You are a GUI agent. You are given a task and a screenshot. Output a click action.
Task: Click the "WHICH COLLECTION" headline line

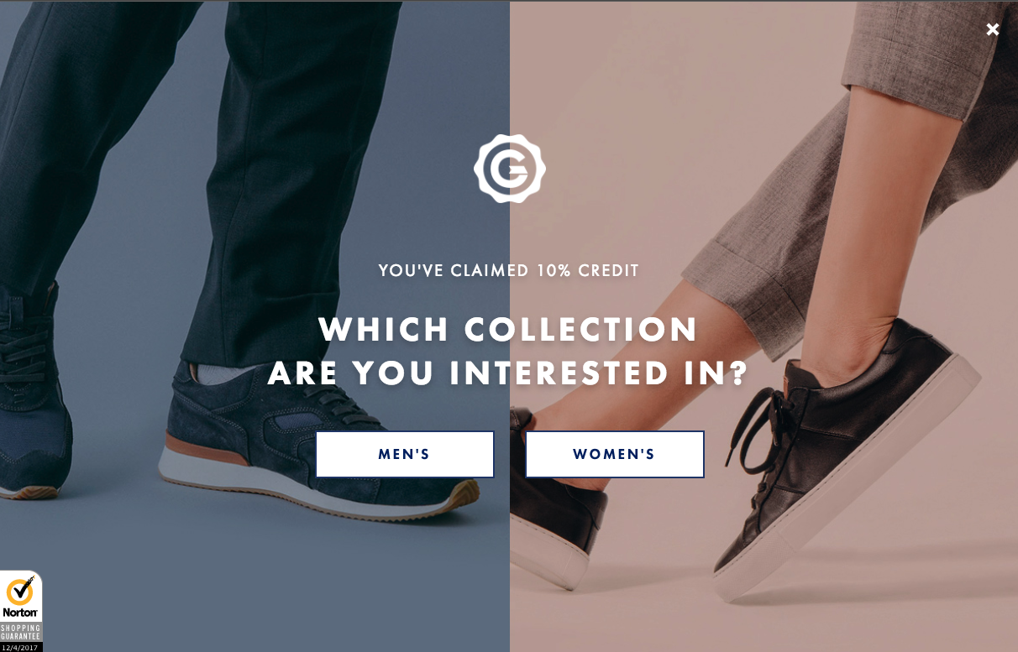(x=508, y=329)
